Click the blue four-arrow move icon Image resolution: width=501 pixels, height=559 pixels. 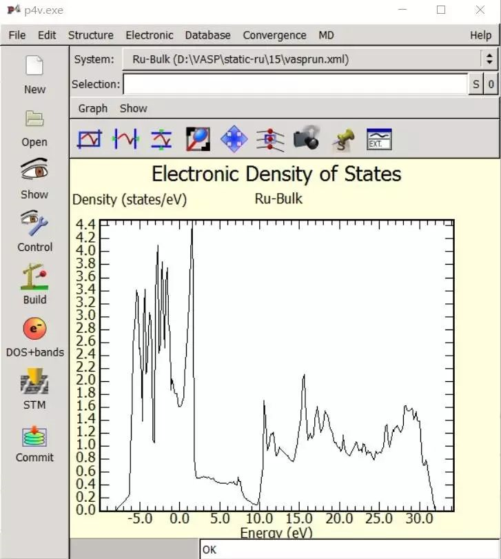(234, 139)
